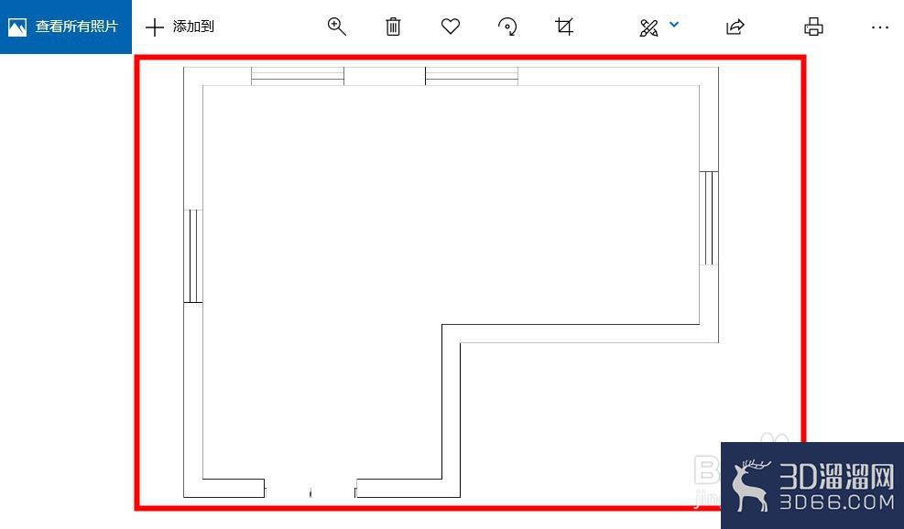Image resolution: width=904 pixels, height=529 pixels.
Task: Open the more options ellipsis menu
Action: click(880, 27)
